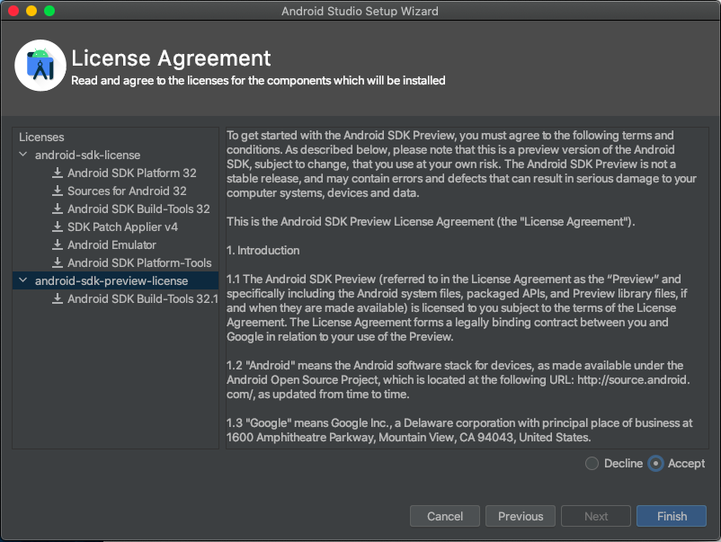Viewport: 721px width, 542px height.
Task: Click download icon beside Android SDK Platform-Tools
Action: click(x=58, y=262)
